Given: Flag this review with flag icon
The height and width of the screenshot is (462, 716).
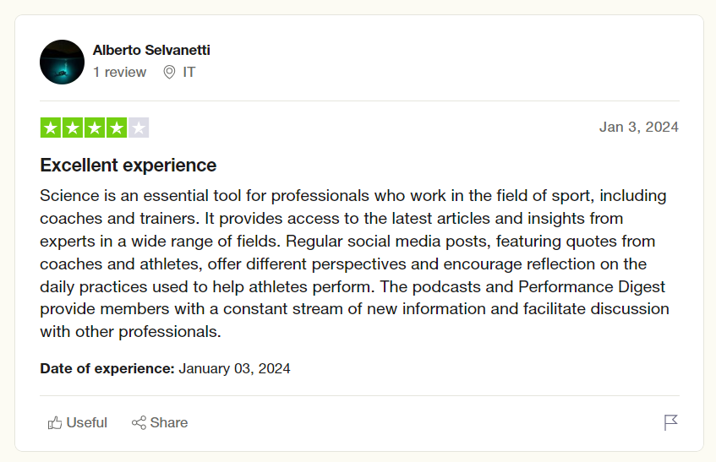Looking at the screenshot, I should pos(671,422).
